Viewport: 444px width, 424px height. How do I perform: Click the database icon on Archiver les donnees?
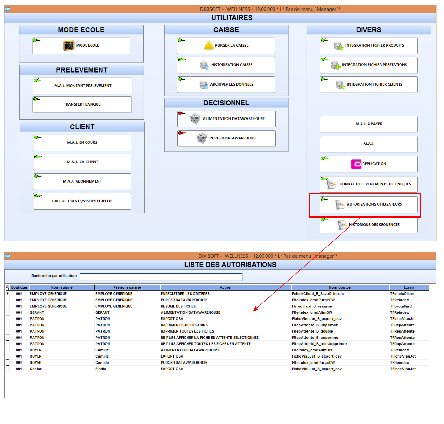point(204,85)
